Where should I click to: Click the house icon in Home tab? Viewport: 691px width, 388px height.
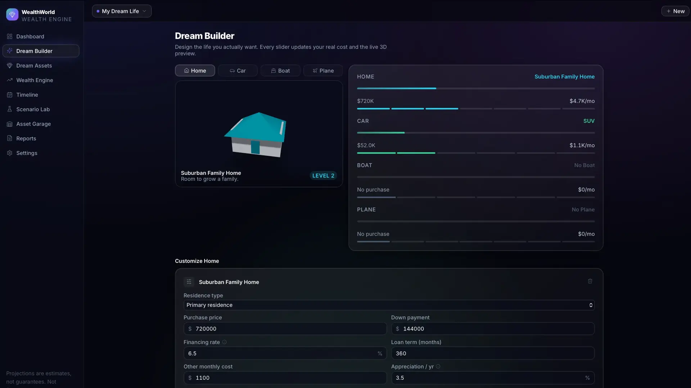(x=186, y=70)
